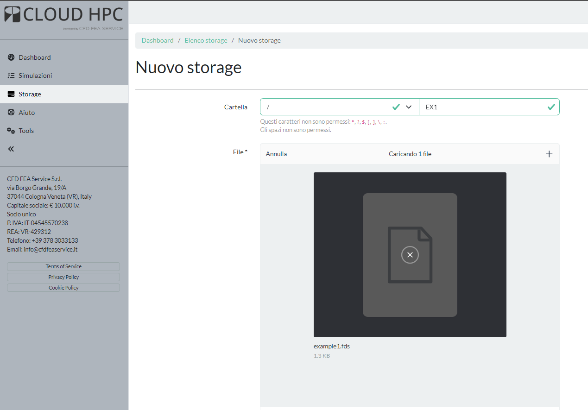Collapse the sidebar with the double-chevron icon
The image size is (588, 410).
pyautogui.click(x=11, y=148)
